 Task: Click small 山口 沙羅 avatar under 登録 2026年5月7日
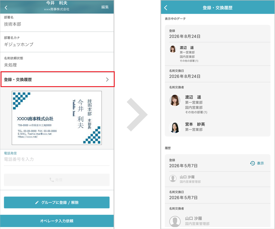[173, 179]
